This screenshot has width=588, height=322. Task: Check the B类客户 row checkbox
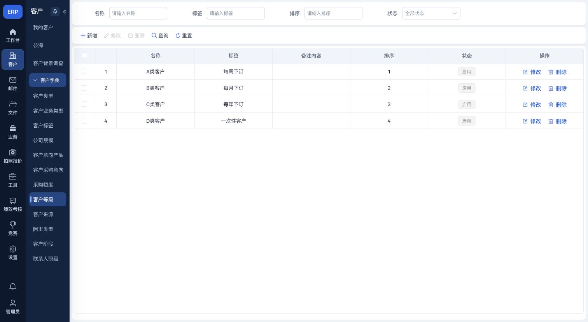(84, 88)
